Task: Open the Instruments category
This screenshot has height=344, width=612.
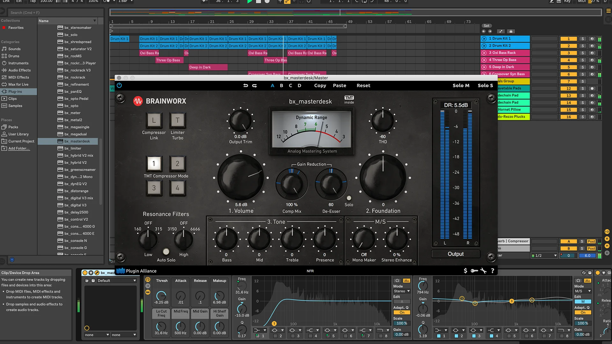Action: tap(18, 63)
